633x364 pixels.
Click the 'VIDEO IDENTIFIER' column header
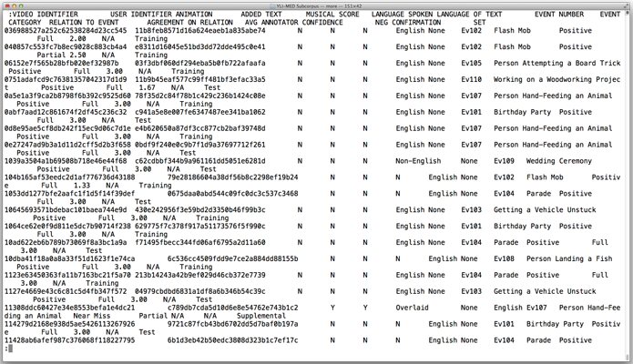click(x=46, y=15)
